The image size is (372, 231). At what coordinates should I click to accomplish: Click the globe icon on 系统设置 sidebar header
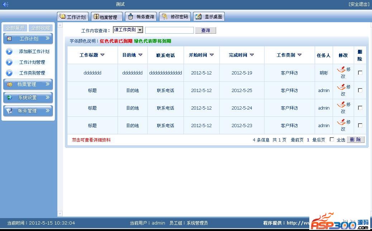[x=9, y=97]
